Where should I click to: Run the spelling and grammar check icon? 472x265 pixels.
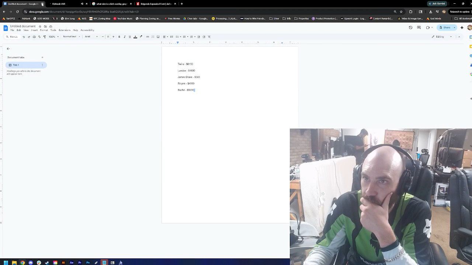[39, 37]
